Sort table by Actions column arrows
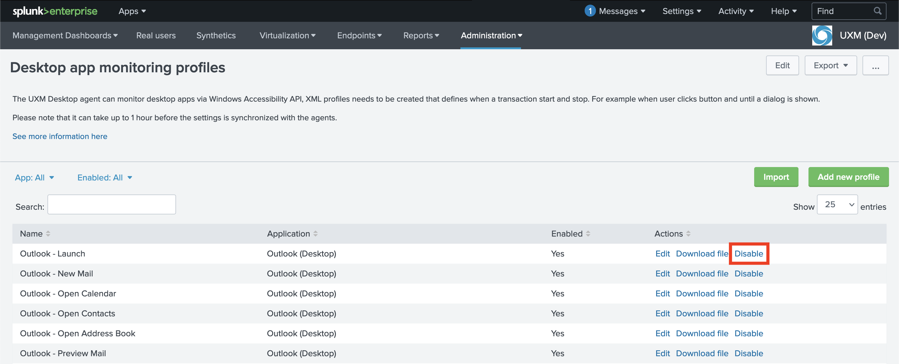899x364 pixels. click(688, 234)
